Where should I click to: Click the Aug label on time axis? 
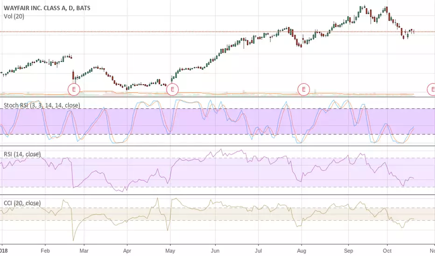tap(302, 251)
